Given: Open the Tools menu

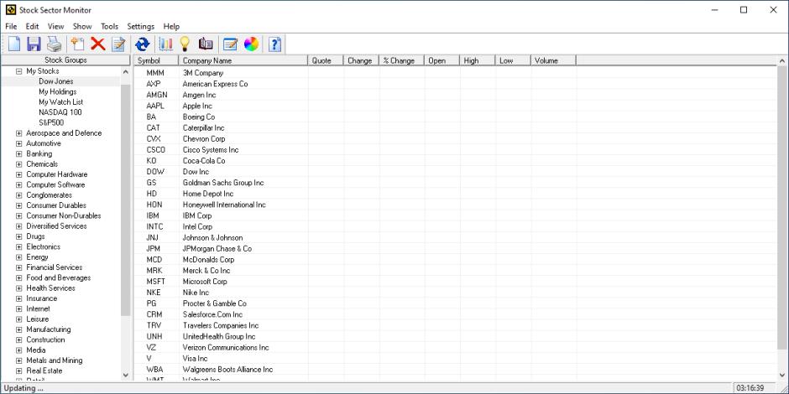Looking at the screenshot, I should click(110, 27).
